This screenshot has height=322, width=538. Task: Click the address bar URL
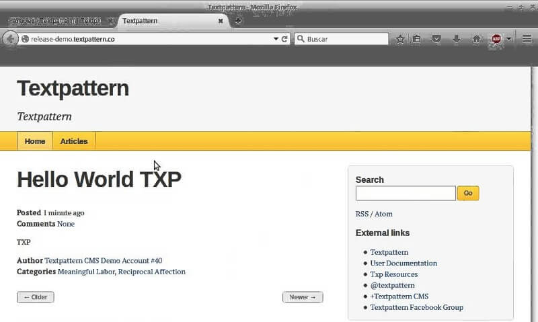[x=73, y=39]
